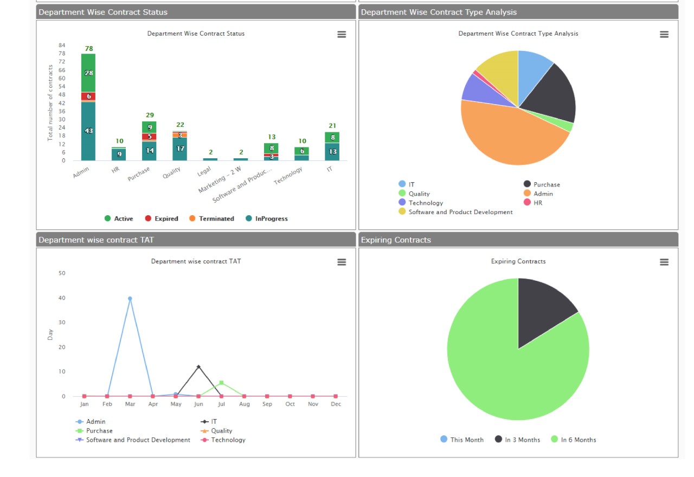
Task: Open chart menu for Department wise contract TAT
Action: pos(342,262)
